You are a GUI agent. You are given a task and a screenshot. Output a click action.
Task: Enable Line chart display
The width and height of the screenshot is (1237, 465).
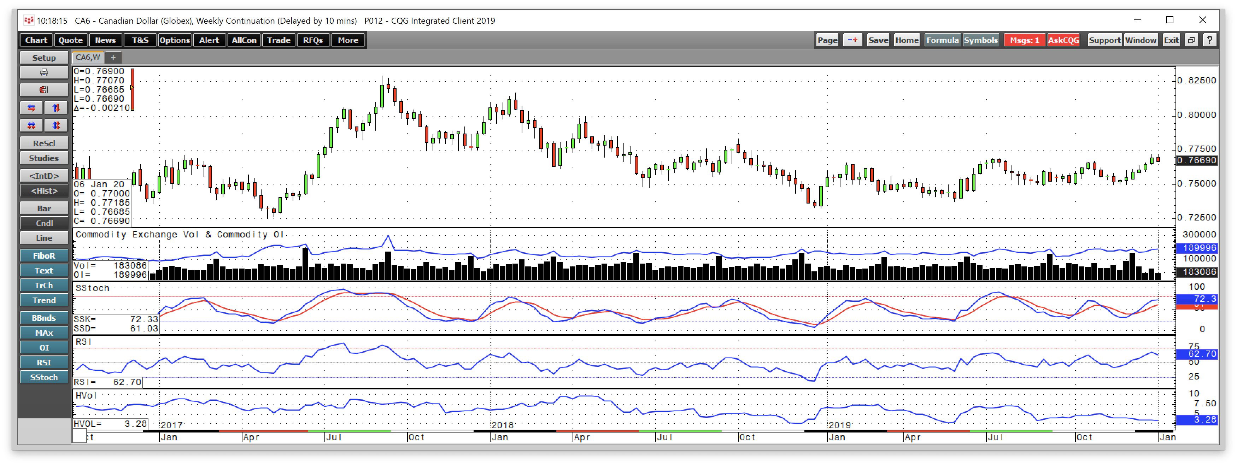[44, 238]
